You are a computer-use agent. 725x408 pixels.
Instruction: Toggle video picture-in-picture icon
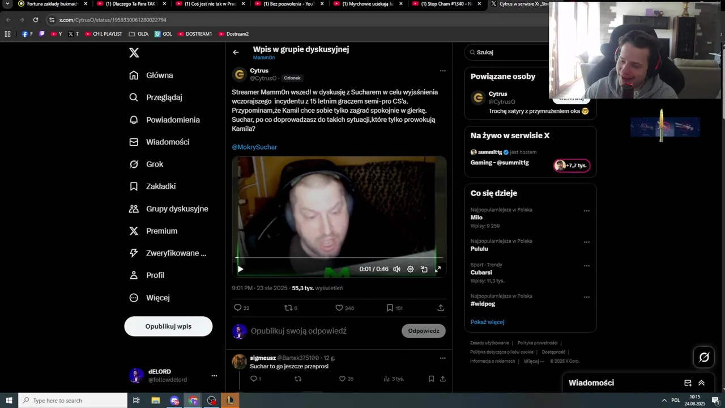(424, 269)
